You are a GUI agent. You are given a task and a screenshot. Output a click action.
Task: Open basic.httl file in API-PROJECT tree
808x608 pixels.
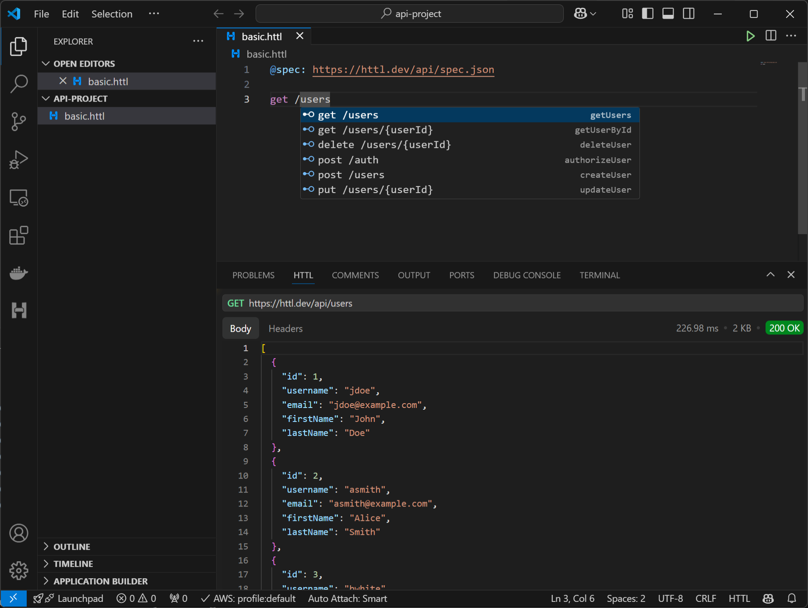(127, 116)
